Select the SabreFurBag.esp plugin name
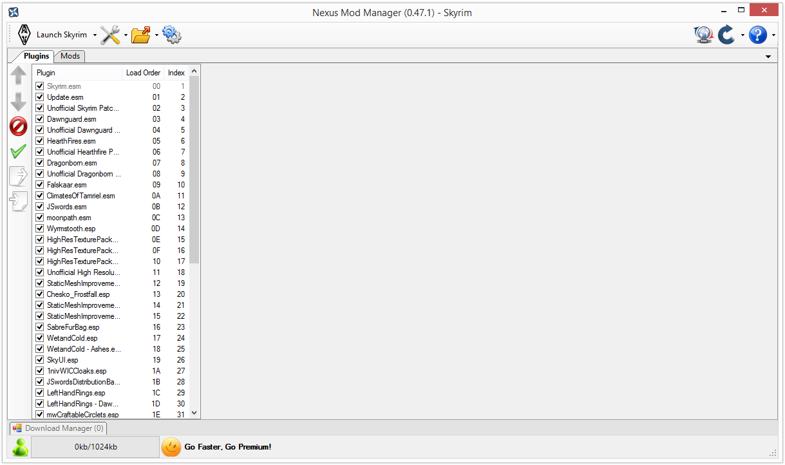785x465 pixels. pos(73,327)
